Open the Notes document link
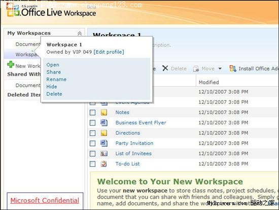279x210 pixels. tap(122, 113)
